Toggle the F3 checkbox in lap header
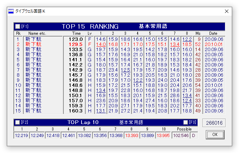 [x=186, y=122]
